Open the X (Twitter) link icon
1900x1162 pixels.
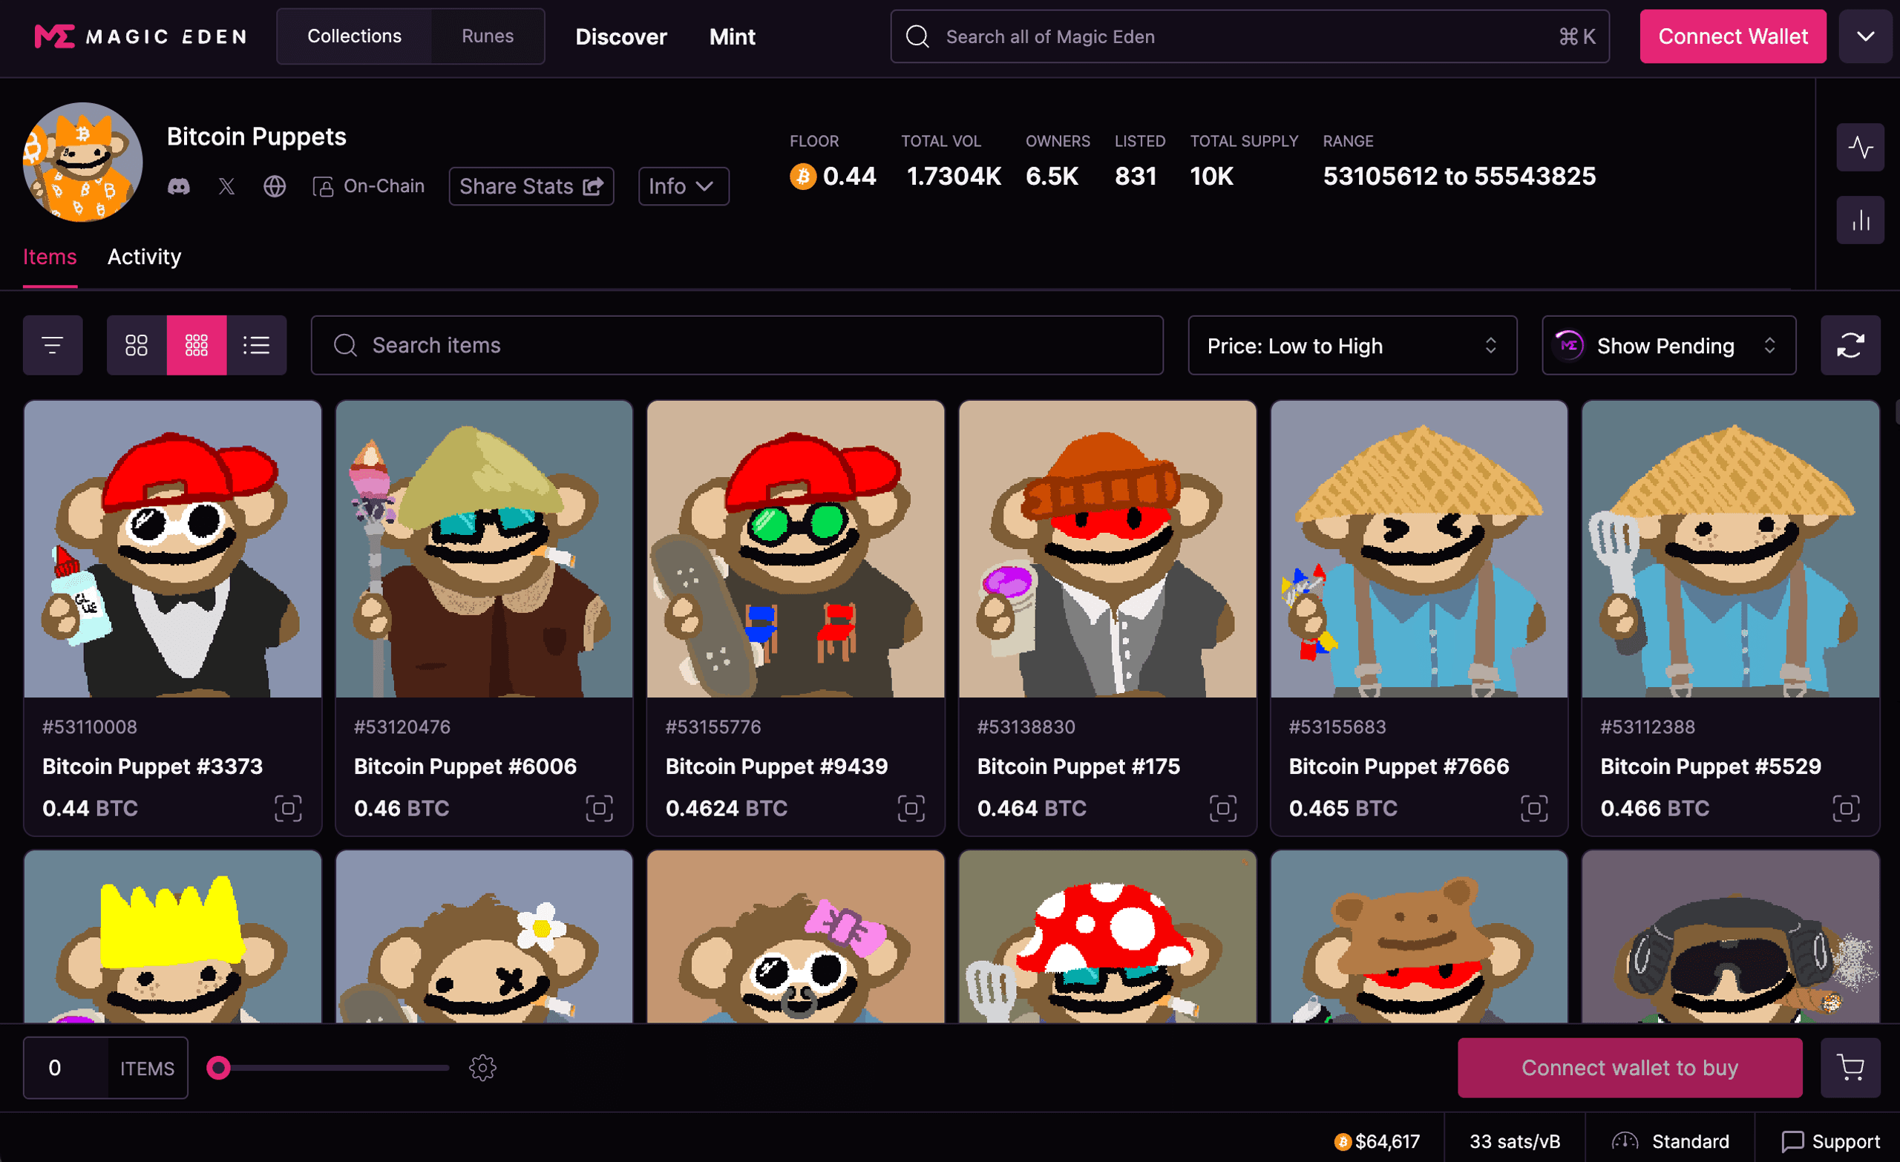coord(226,186)
